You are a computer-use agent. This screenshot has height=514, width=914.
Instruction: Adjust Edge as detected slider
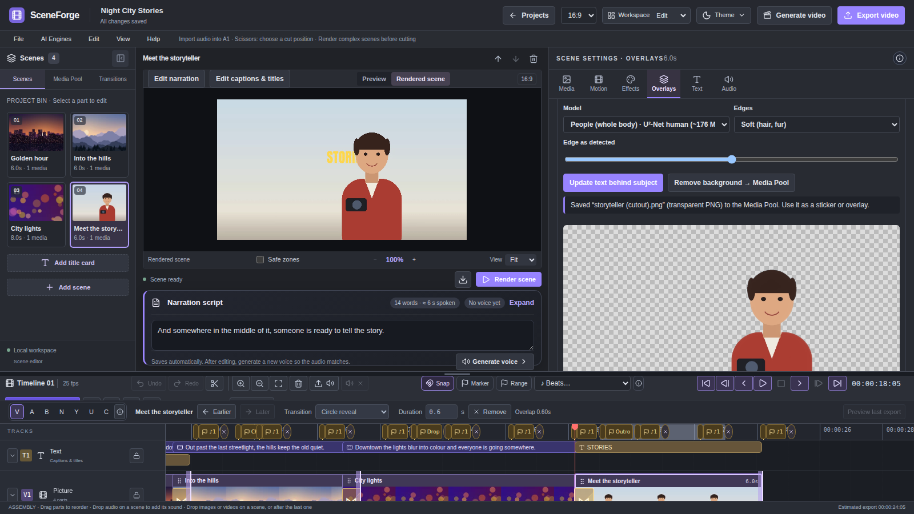pyautogui.click(x=731, y=159)
